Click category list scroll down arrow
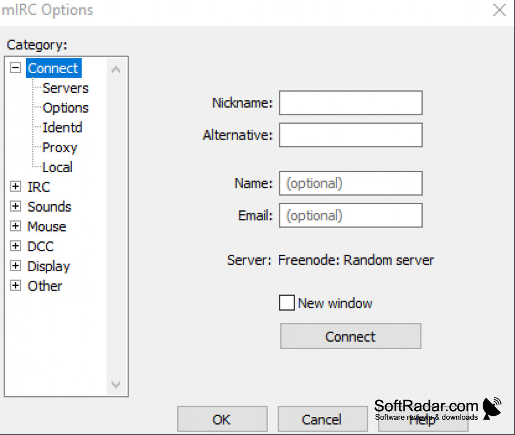The image size is (515, 435). (116, 384)
